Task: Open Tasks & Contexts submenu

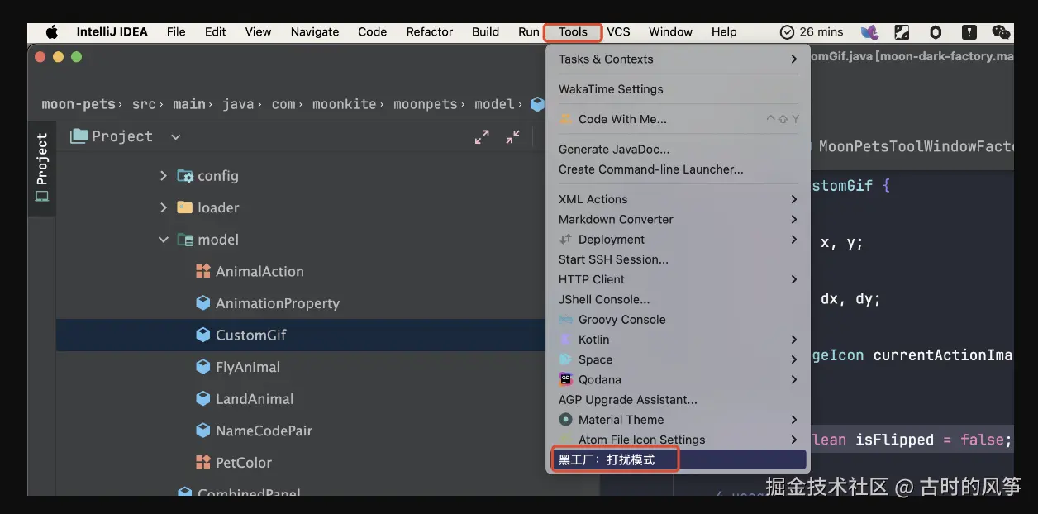Action: tap(678, 59)
